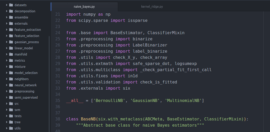Click the neighbors folder icon
Viewport: 270px width, 132px height.
(11, 79)
